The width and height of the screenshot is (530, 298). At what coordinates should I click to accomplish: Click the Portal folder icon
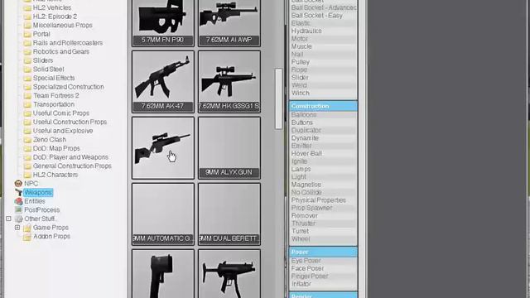pyautogui.click(x=27, y=34)
